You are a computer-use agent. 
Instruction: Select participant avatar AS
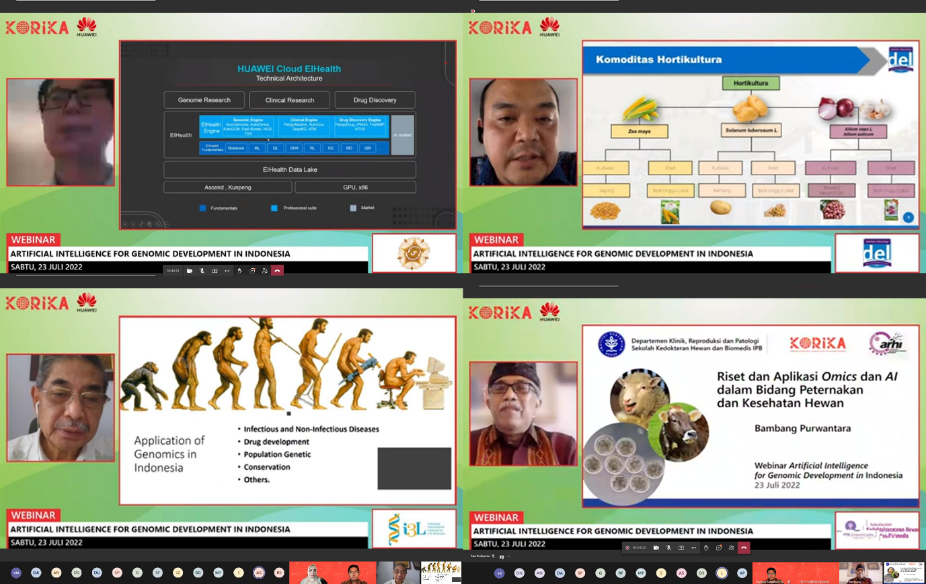coord(681,573)
